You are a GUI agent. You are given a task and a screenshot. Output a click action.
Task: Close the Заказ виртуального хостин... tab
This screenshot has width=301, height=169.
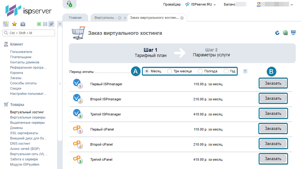click(x=182, y=18)
